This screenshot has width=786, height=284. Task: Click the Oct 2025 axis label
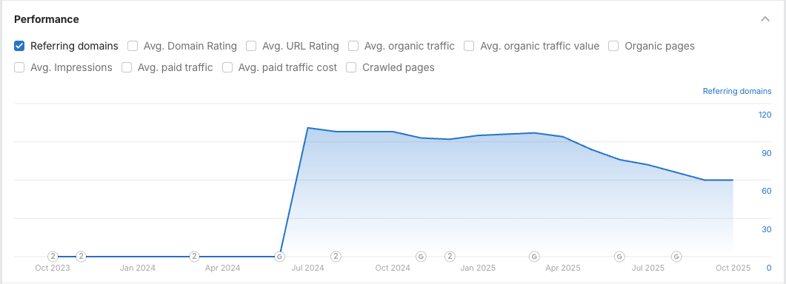[x=733, y=268]
